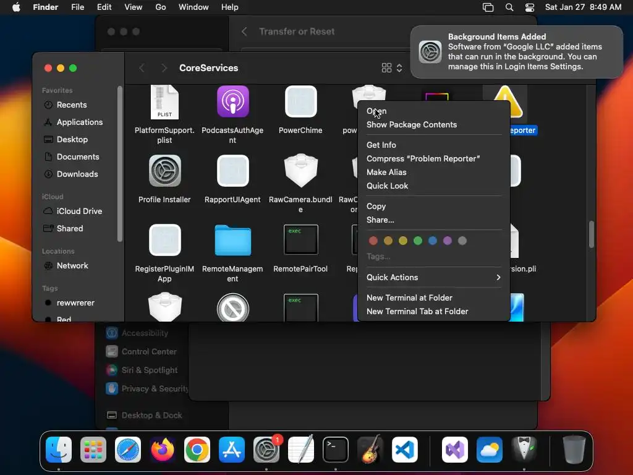Open Terminal from the Dock
This screenshot has width=633, height=475.
click(336, 450)
